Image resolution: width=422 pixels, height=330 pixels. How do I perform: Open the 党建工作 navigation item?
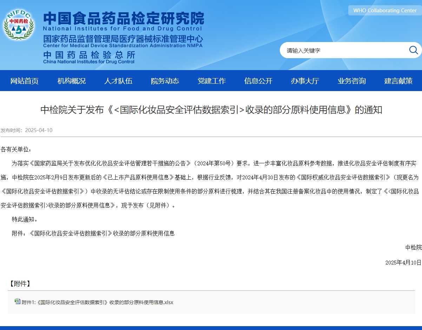point(212,81)
